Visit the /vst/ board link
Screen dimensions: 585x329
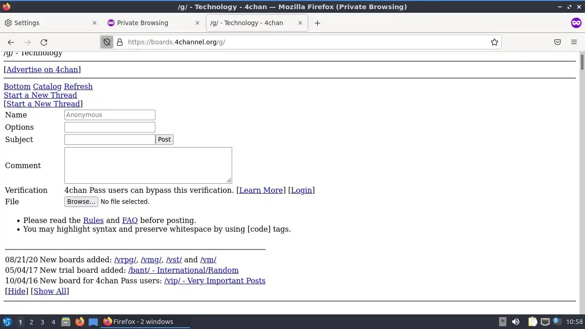[174, 260]
